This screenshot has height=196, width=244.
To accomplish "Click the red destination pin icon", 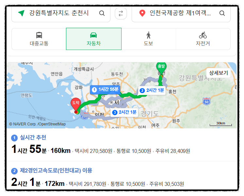I will [x=142, y=13].
